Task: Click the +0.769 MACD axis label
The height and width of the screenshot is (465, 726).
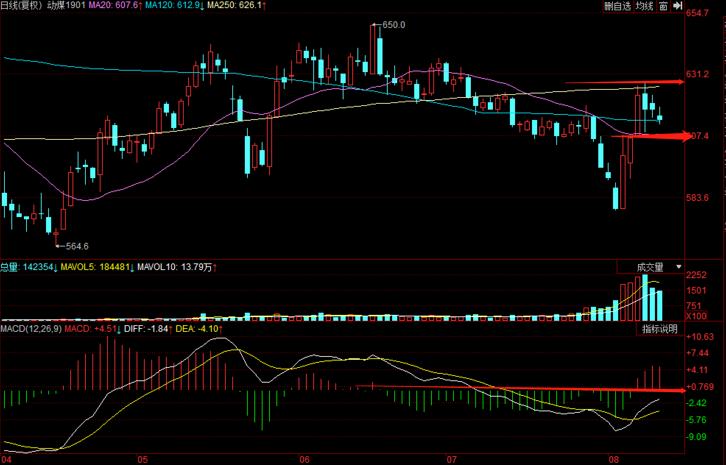Action: [x=700, y=387]
